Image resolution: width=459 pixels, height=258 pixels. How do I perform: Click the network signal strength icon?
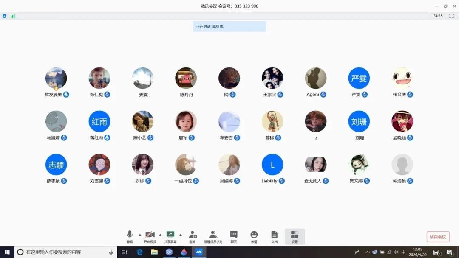coord(13,16)
